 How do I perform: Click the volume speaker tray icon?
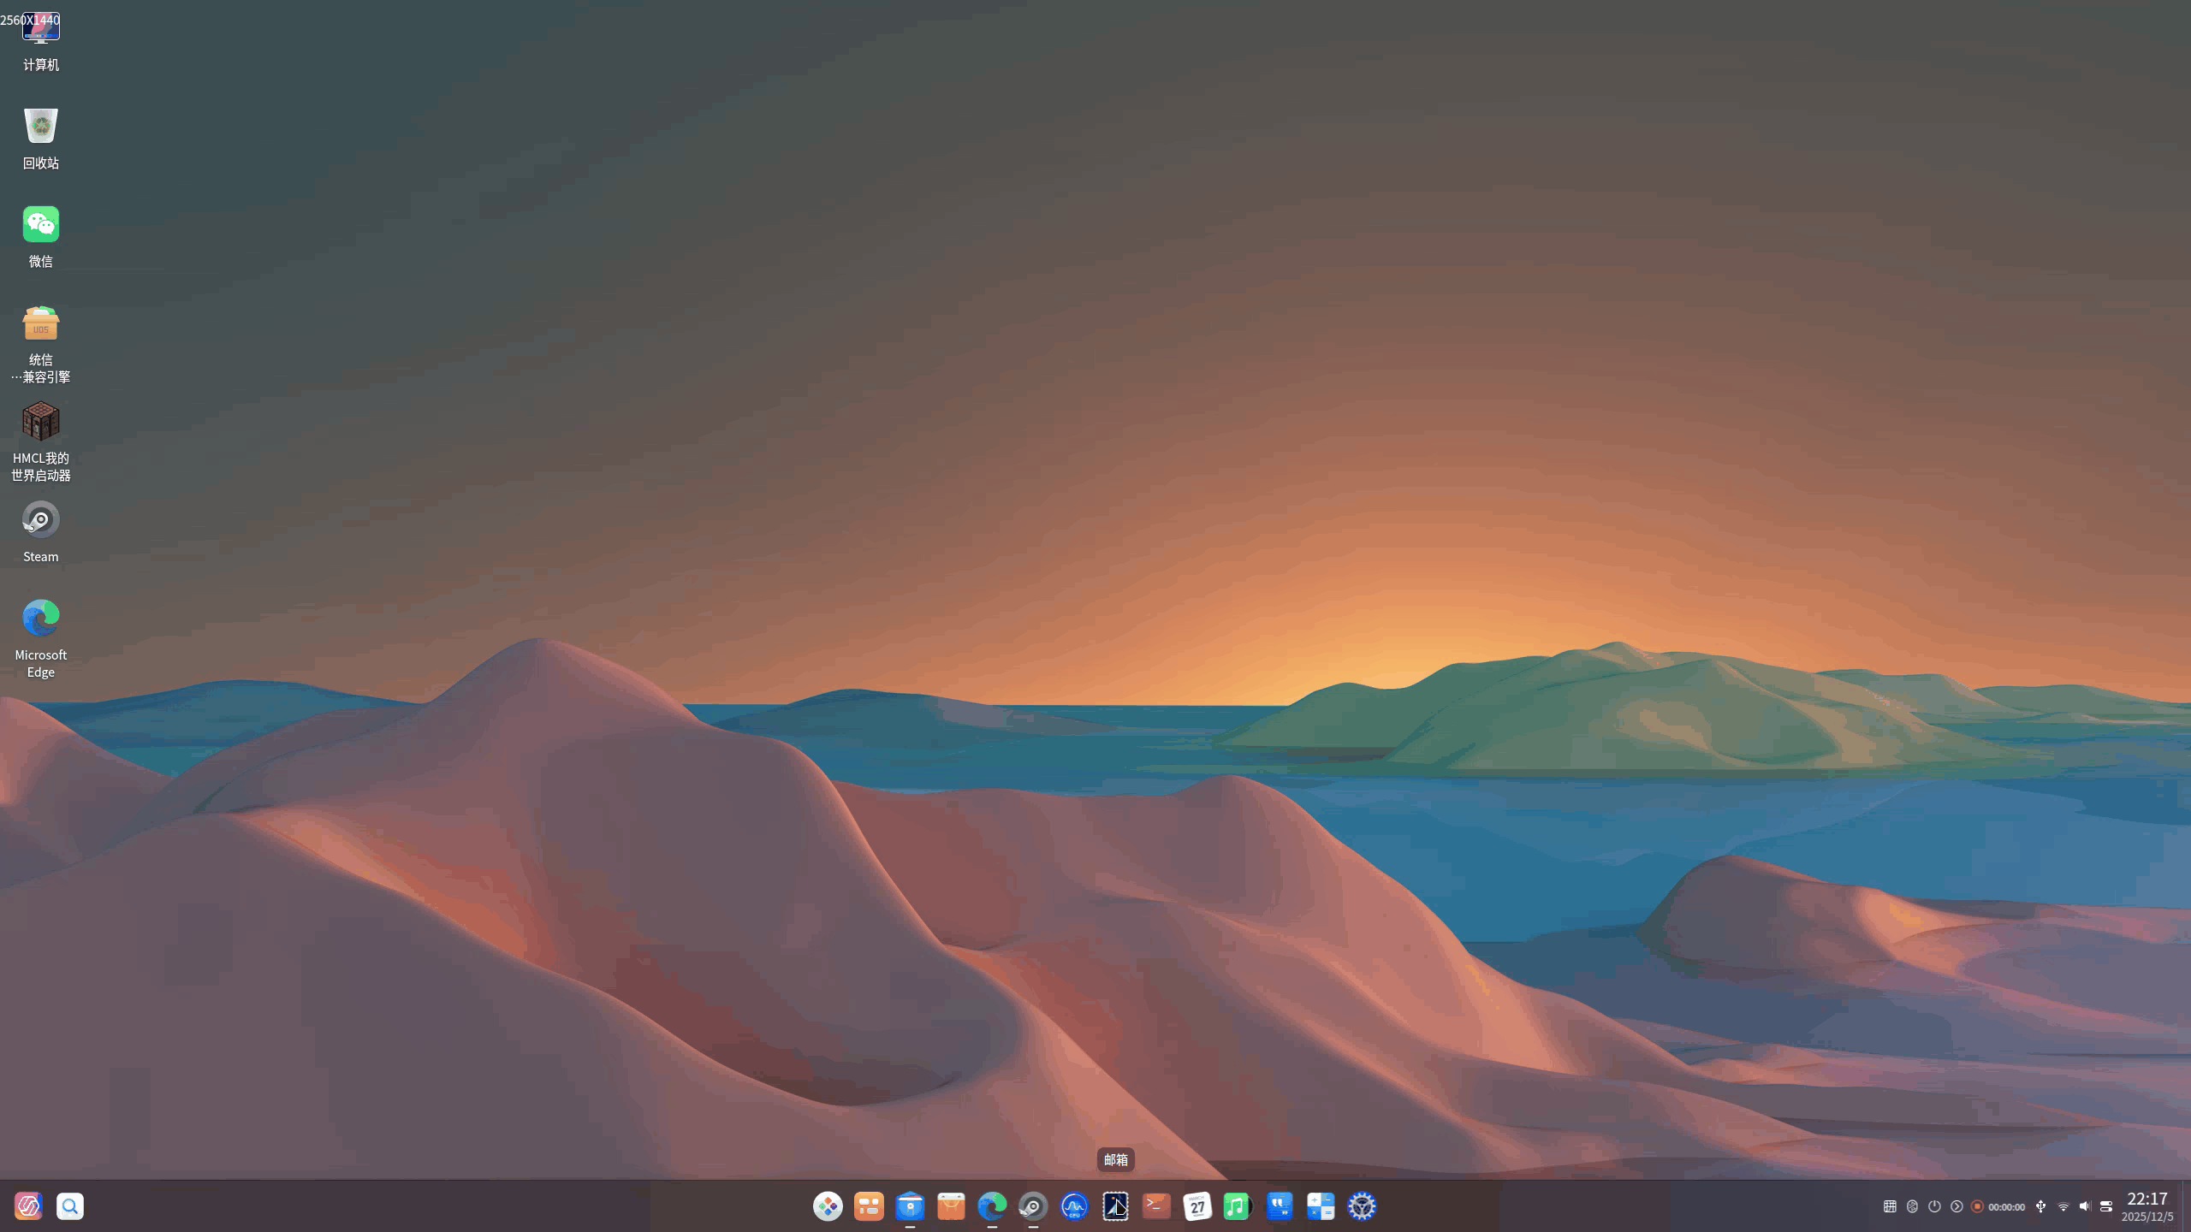pos(2085,1206)
